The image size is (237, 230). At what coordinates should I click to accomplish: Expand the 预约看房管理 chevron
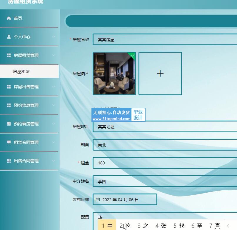54,124
